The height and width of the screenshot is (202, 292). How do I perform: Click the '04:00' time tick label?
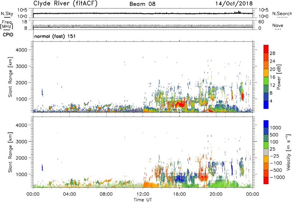coord(69,194)
